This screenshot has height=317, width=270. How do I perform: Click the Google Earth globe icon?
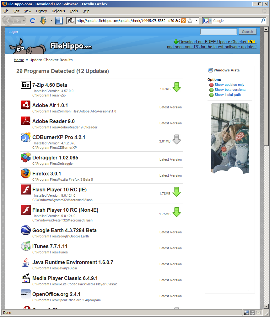(25, 230)
